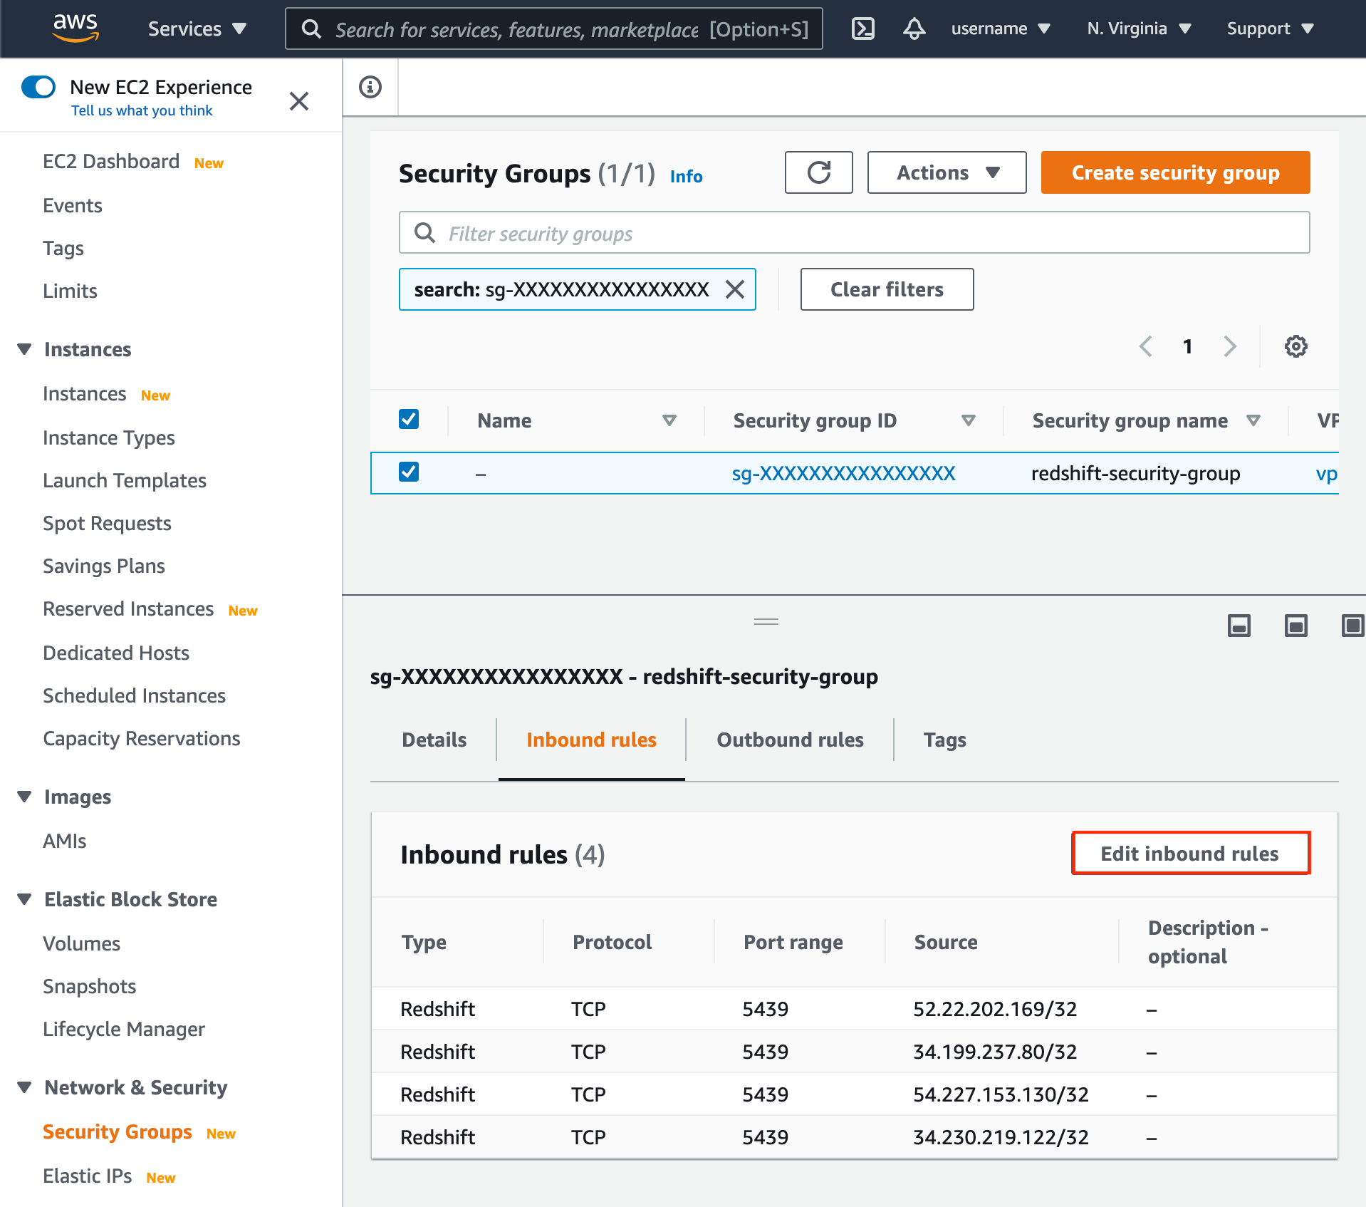Open table preferences gear icon
This screenshot has height=1207, width=1366.
(x=1295, y=346)
